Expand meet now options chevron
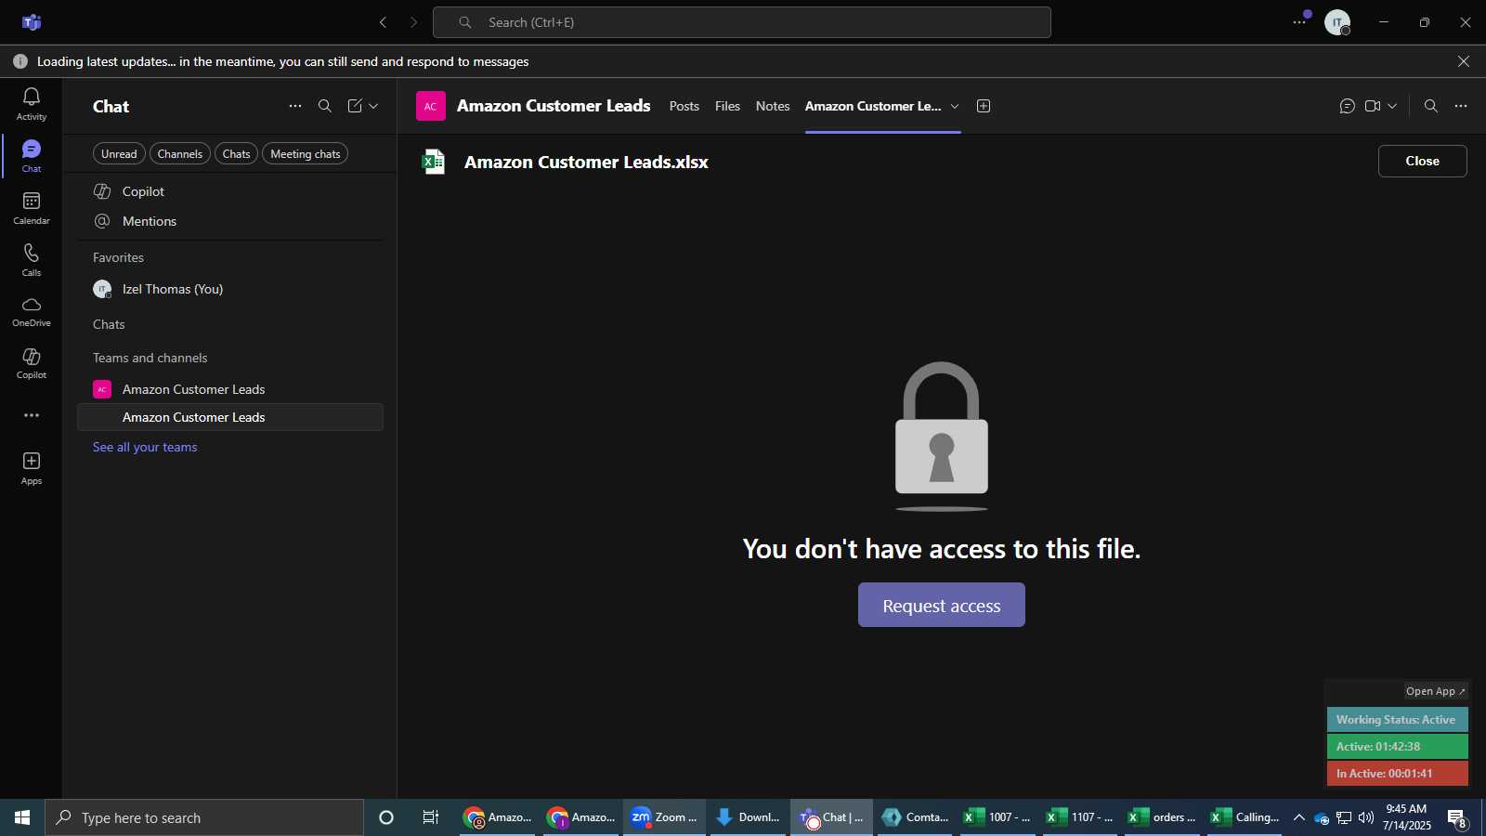Screen dimensions: 1486x836 click(x=1392, y=106)
